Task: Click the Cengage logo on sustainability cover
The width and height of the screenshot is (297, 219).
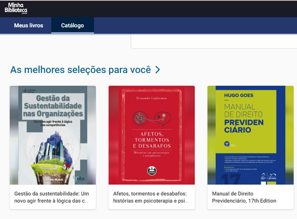Action: tap(29, 91)
